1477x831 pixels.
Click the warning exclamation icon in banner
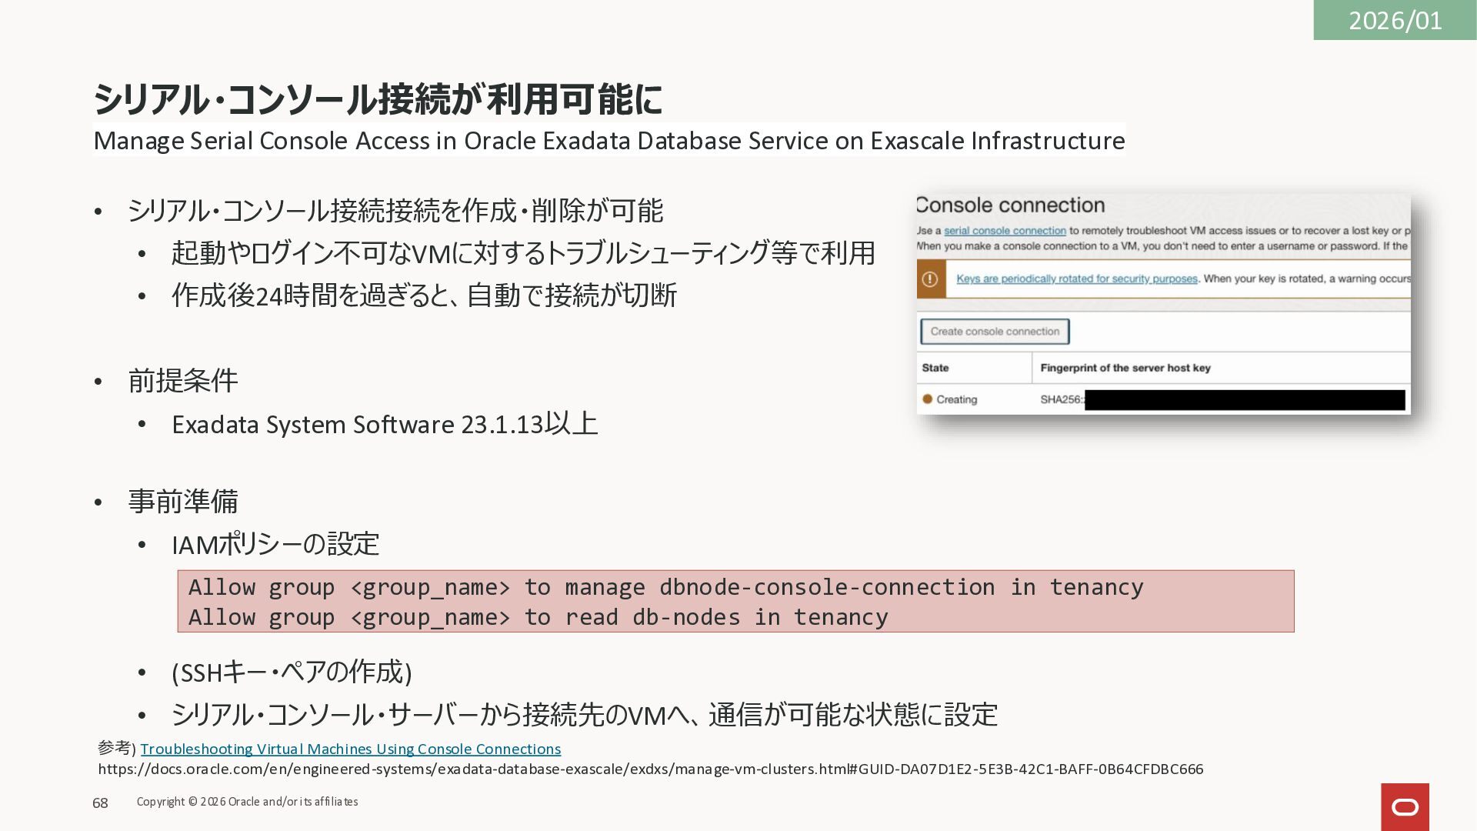pyautogui.click(x=930, y=279)
